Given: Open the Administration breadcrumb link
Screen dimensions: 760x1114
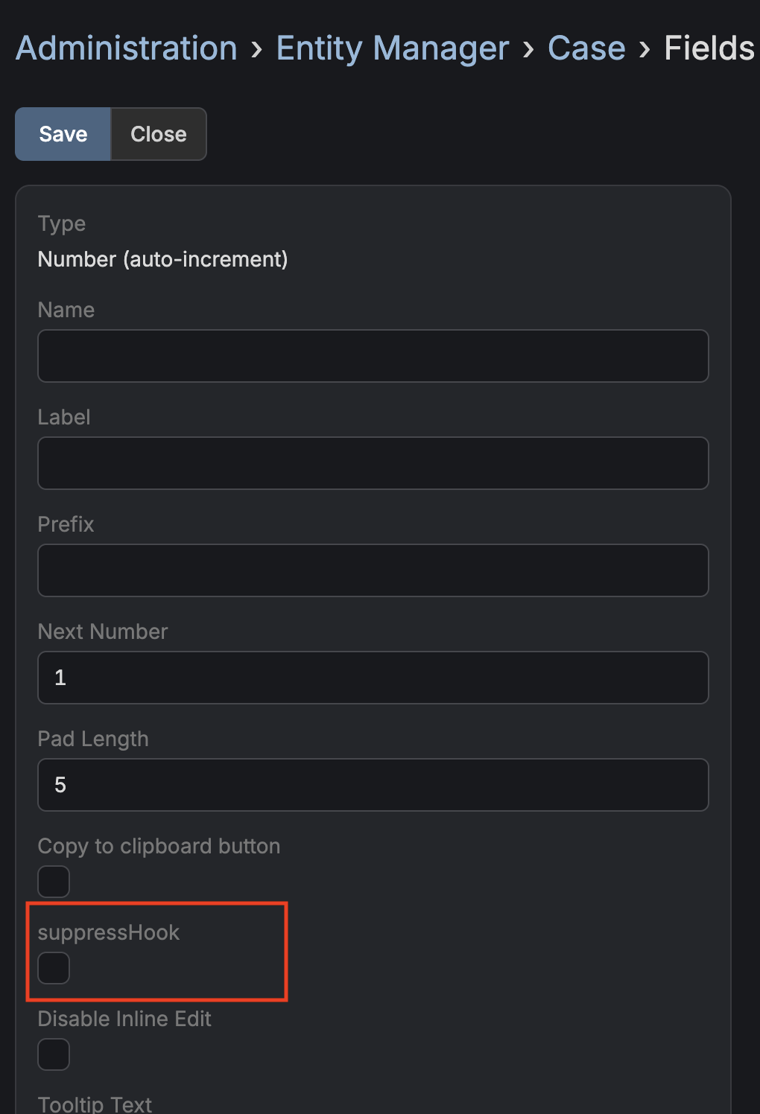Looking at the screenshot, I should pyautogui.click(x=127, y=48).
